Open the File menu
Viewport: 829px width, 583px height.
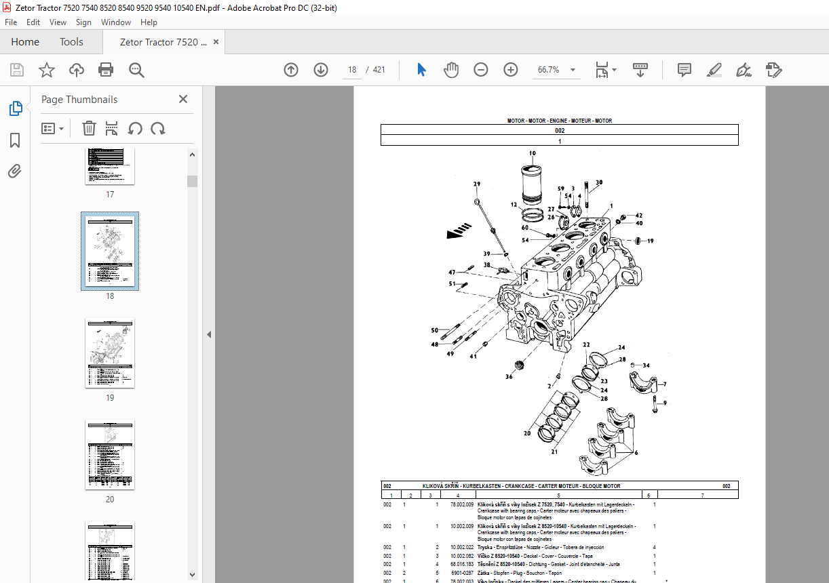[x=11, y=22]
